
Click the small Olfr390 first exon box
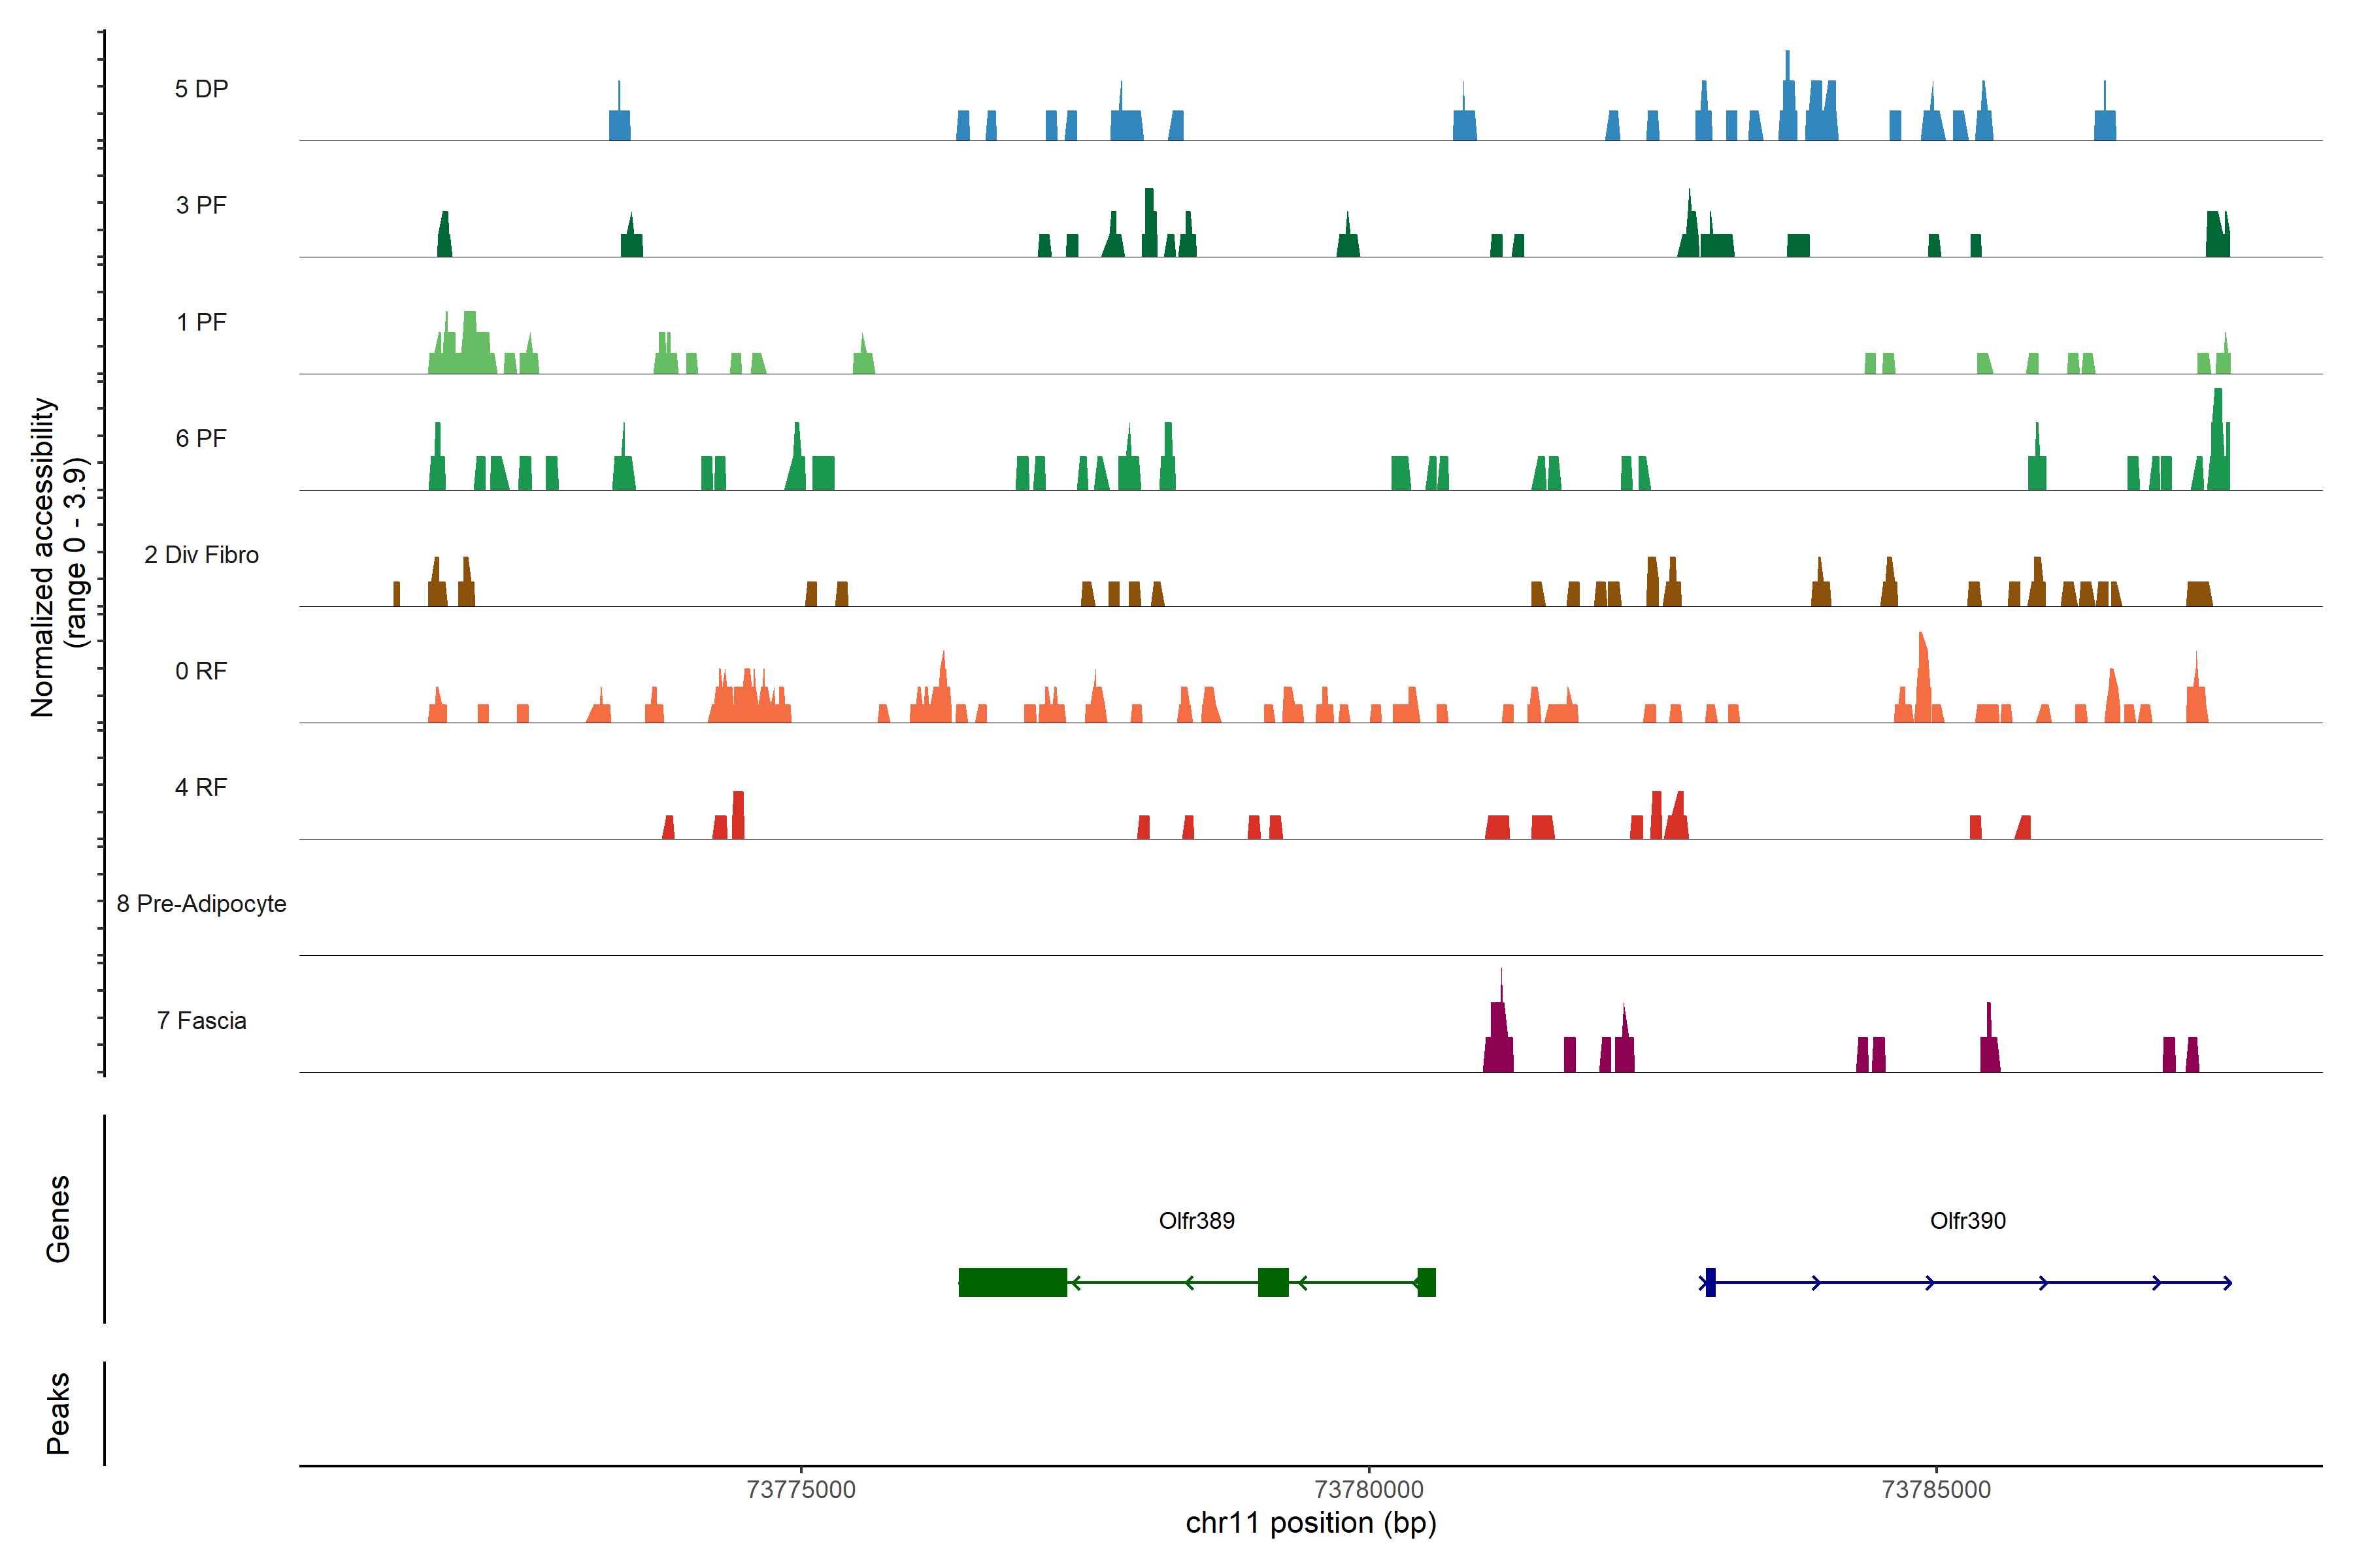tap(1711, 1282)
